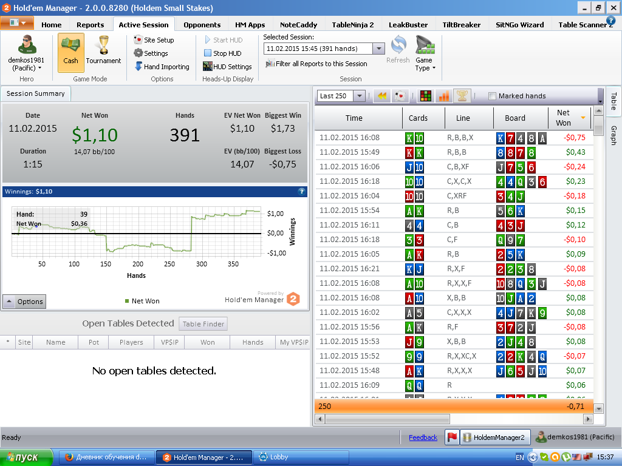Switch to the LeakBuster tab
622x466 pixels.
pos(408,24)
